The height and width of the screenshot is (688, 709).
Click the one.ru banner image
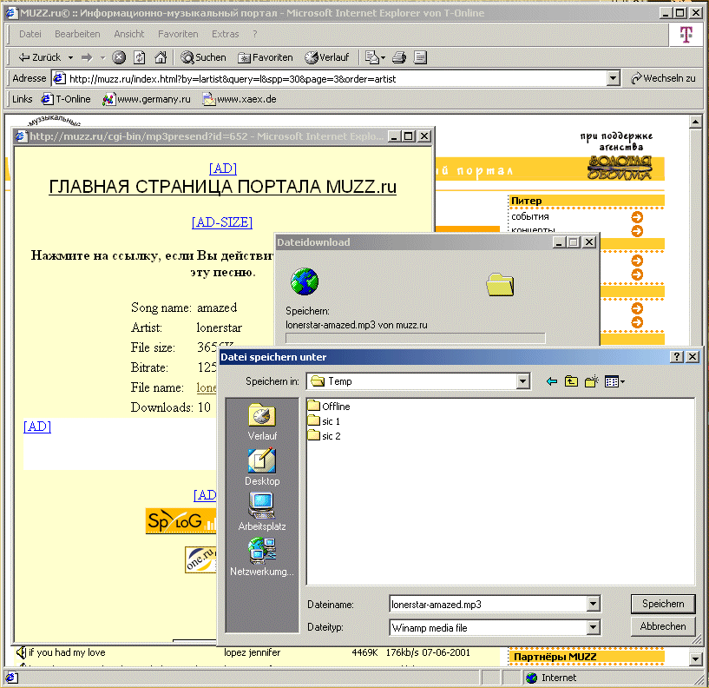(x=200, y=559)
